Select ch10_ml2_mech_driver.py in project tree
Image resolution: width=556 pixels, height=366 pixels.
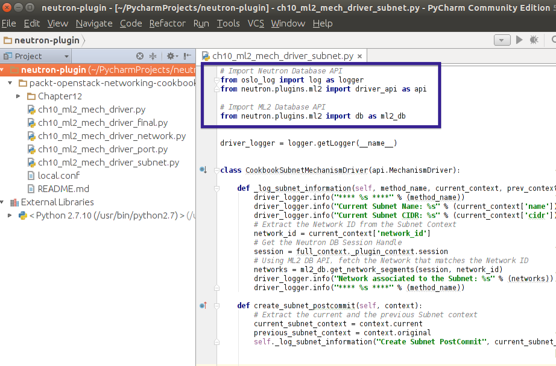point(92,109)
